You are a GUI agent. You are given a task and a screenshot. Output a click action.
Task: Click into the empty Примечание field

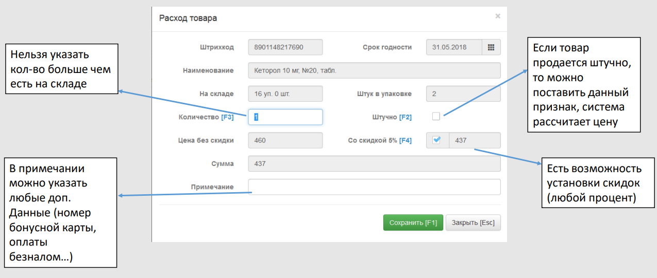point(374,187)
